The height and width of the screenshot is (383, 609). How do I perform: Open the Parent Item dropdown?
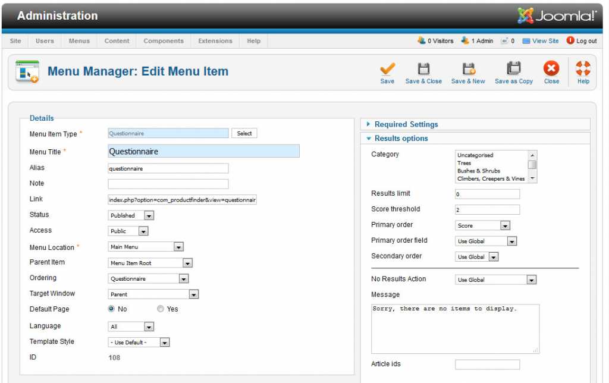150,263
